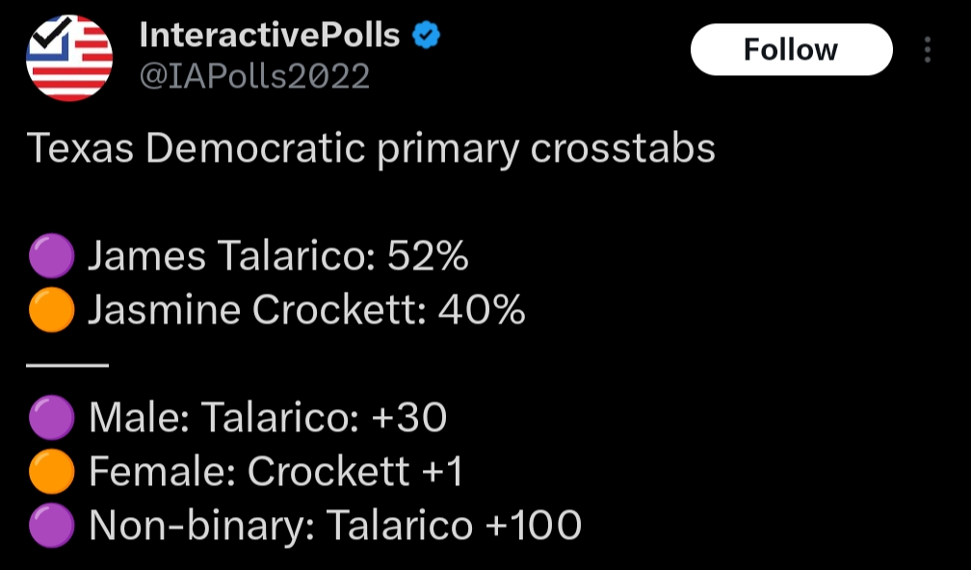Click the purple circle before Male
Viewport: 971px width, 570px height.
tap(51, 418)
